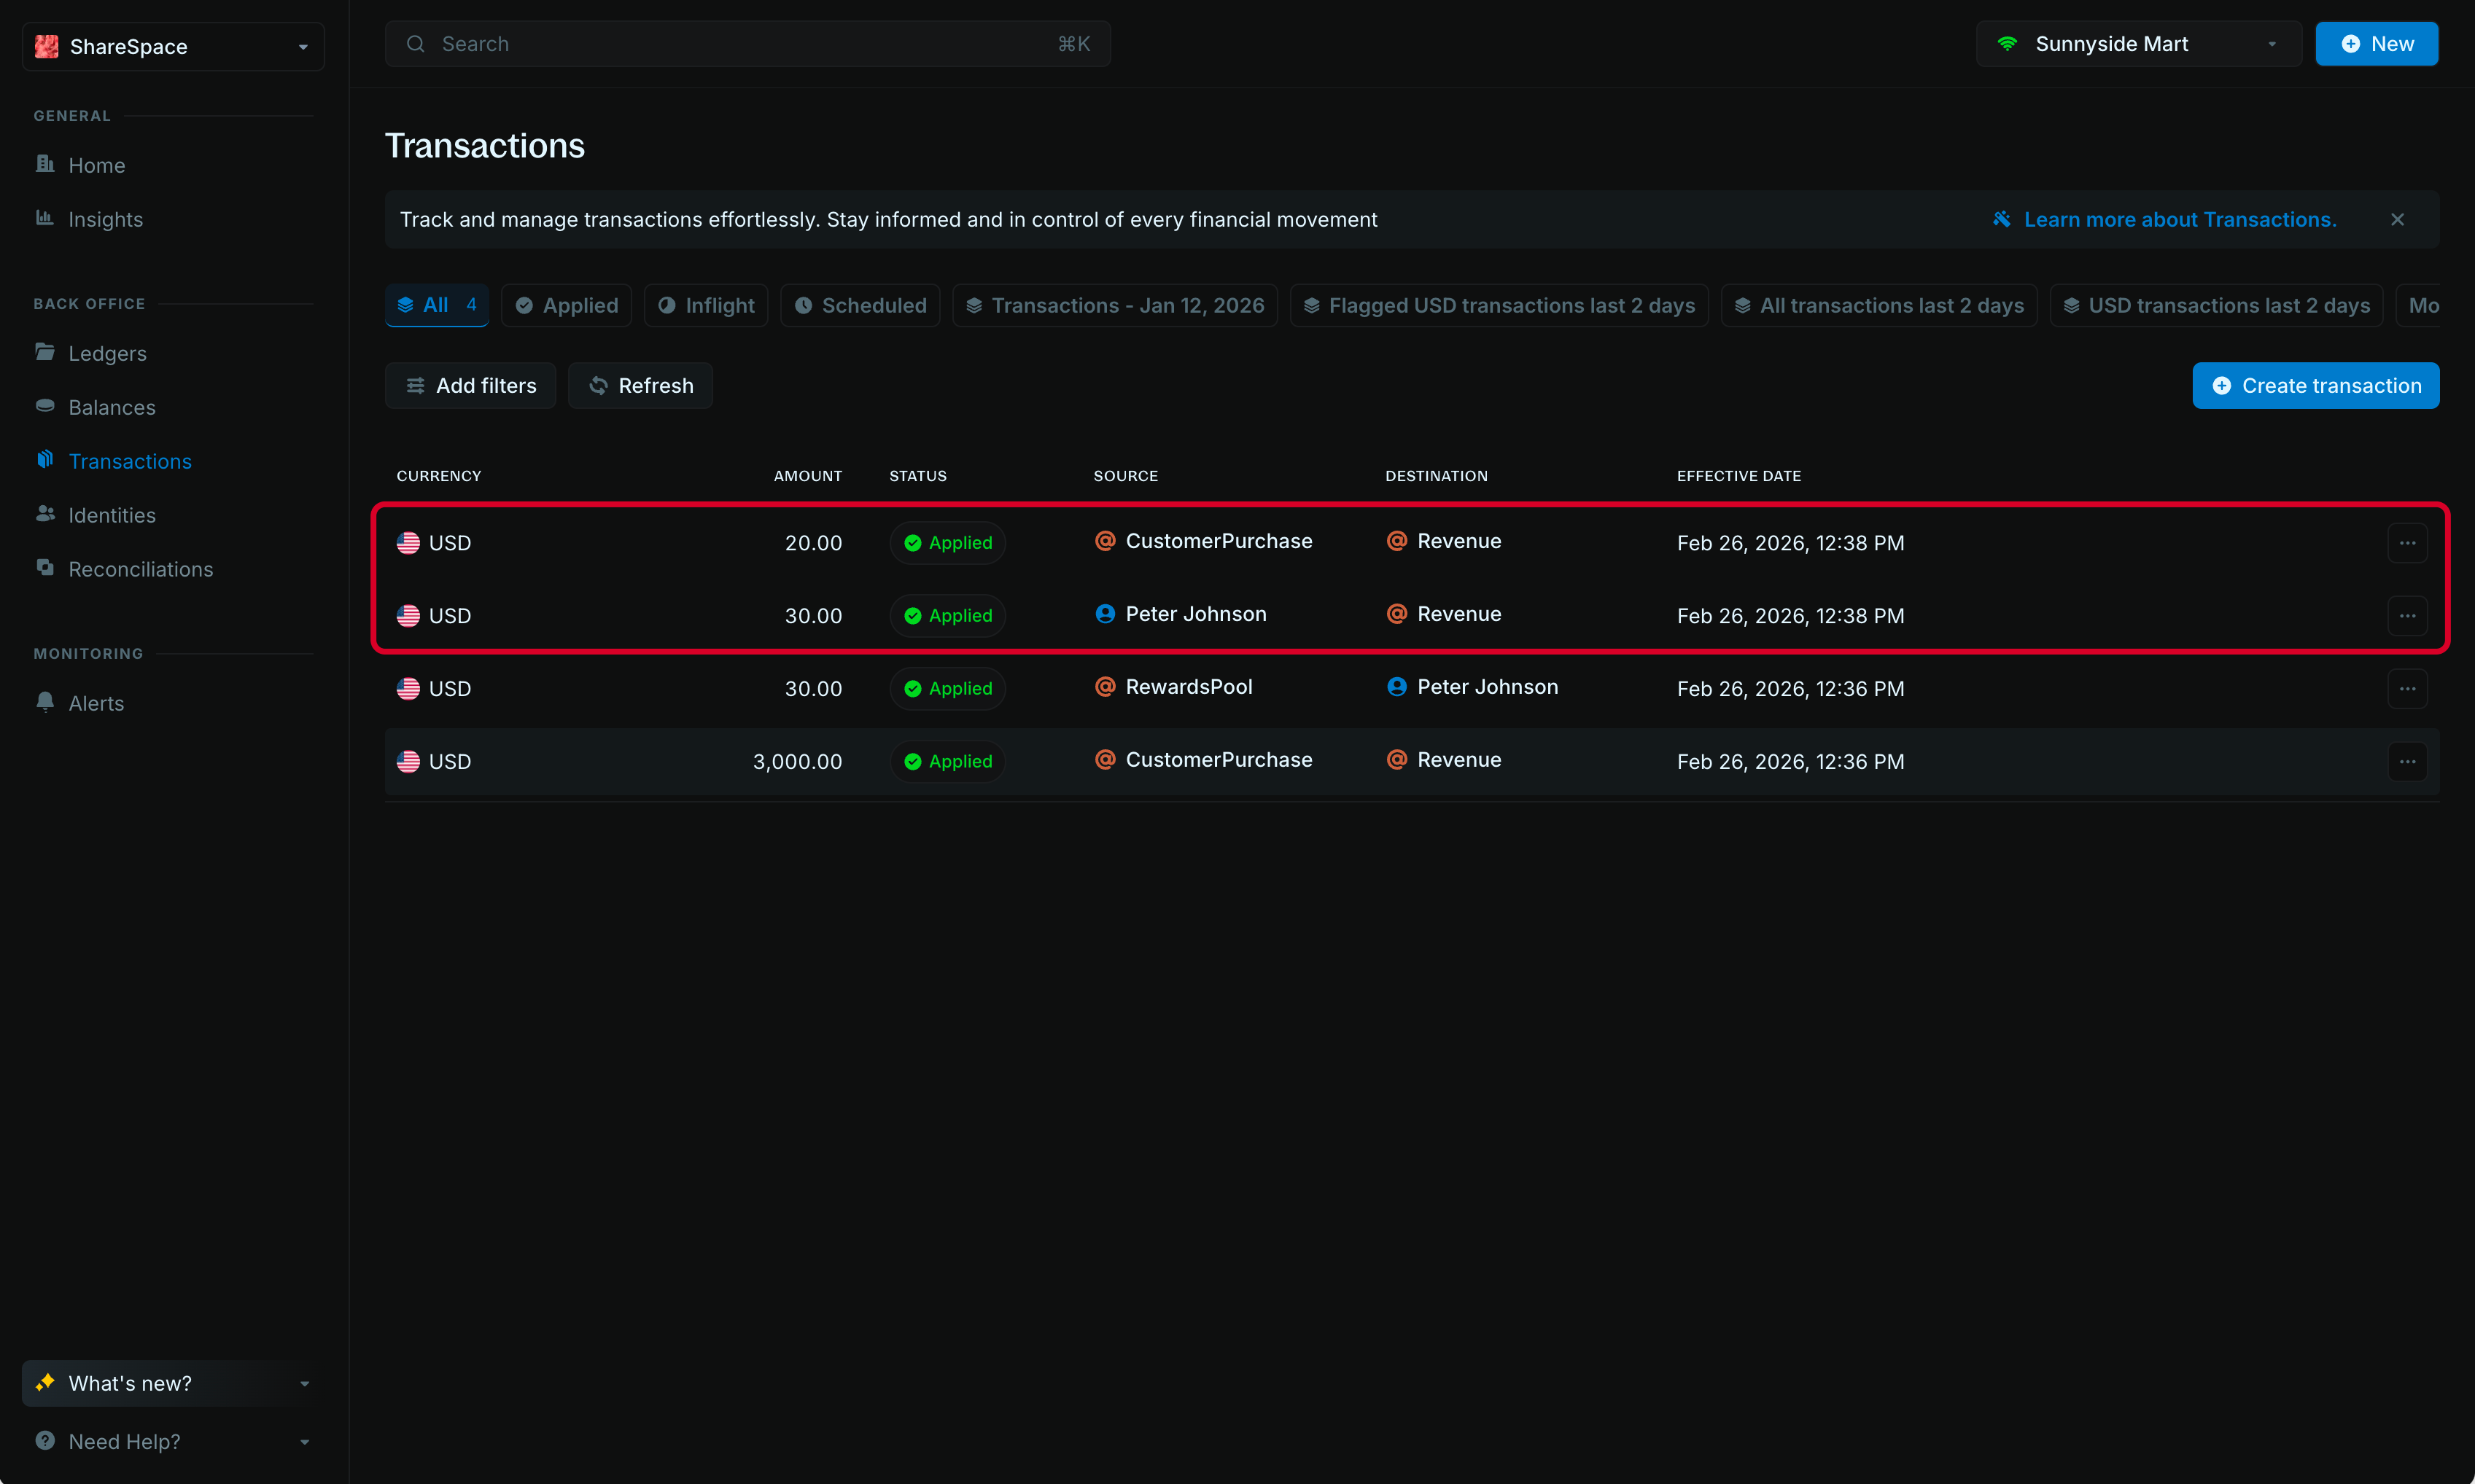Expand the Need Help menu

coord(172,1441)
